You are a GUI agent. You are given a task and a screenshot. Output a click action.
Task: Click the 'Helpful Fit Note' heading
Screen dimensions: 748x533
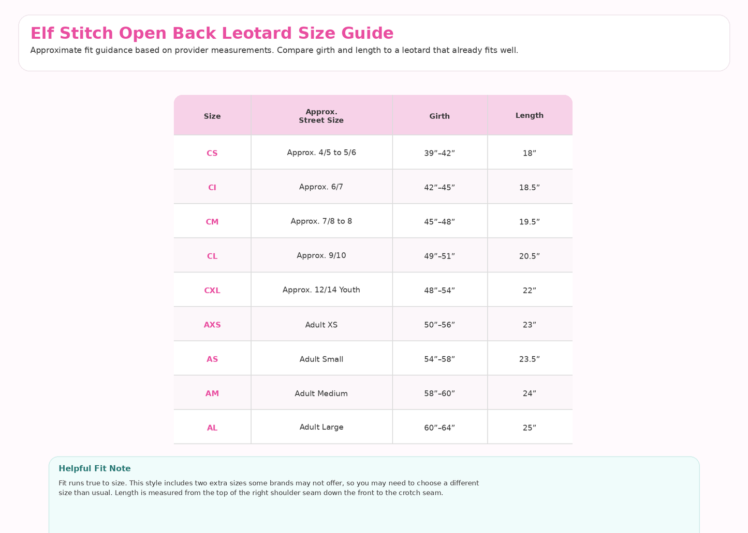coord(95,468)
